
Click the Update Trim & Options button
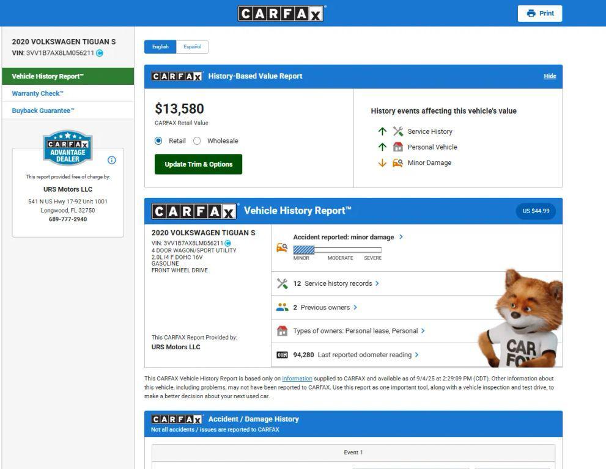(x=198, y=164)
